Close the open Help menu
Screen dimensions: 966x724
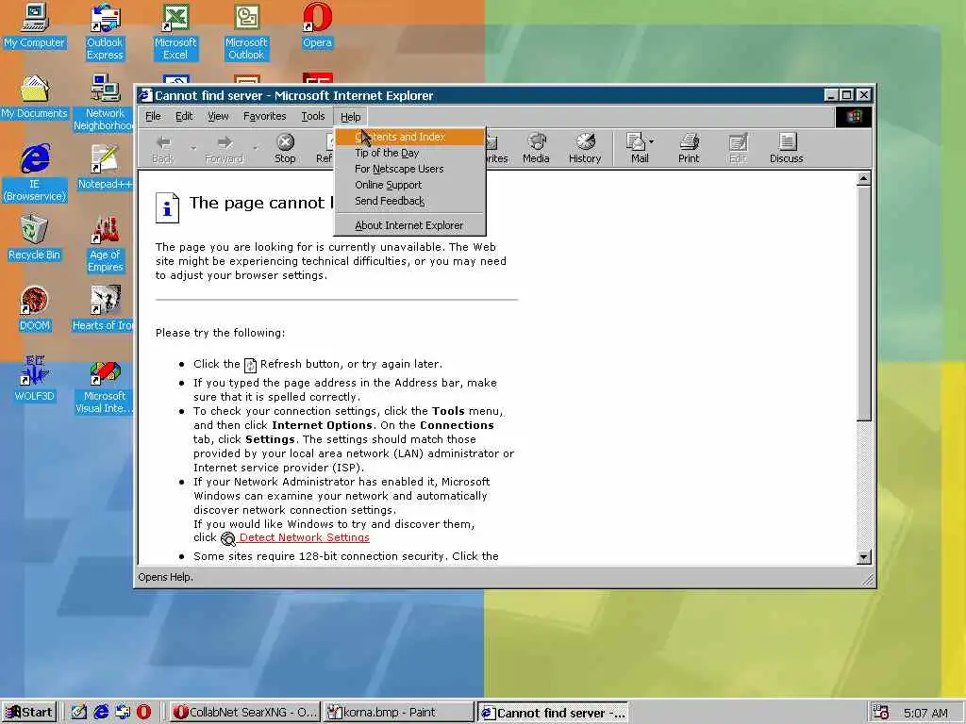point(351,116)
